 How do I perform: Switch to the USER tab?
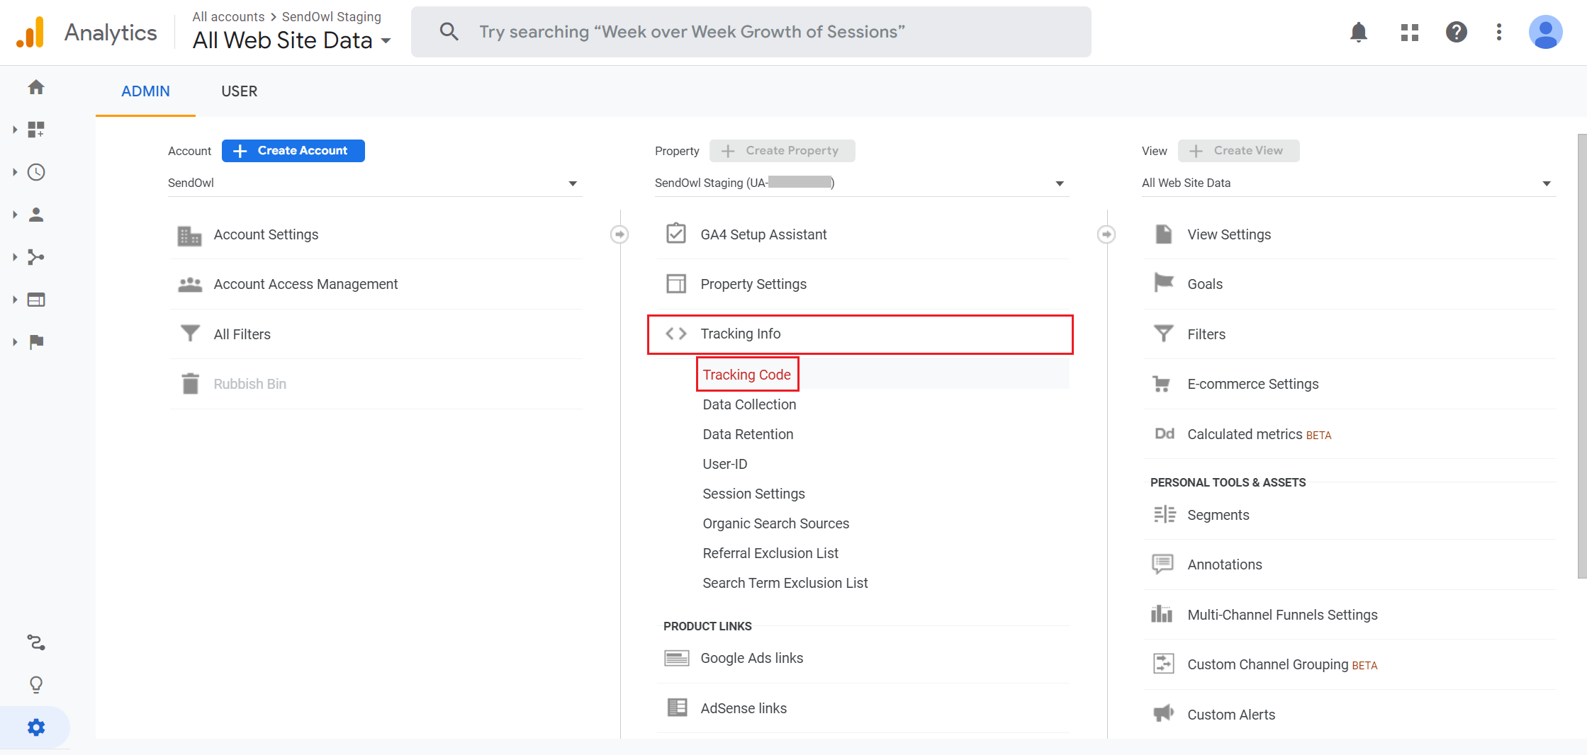(239, 91)
